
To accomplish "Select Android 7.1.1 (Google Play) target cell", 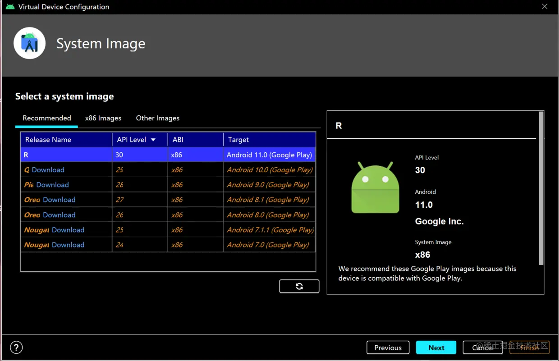I will point(269,230).
